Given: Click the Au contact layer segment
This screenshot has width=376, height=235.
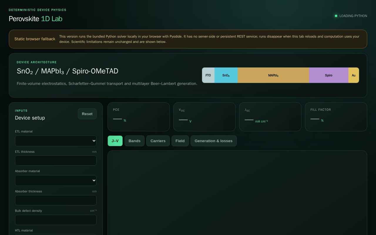Looking at the screenshot, I should pyautogui.click(x=354, y=75).
